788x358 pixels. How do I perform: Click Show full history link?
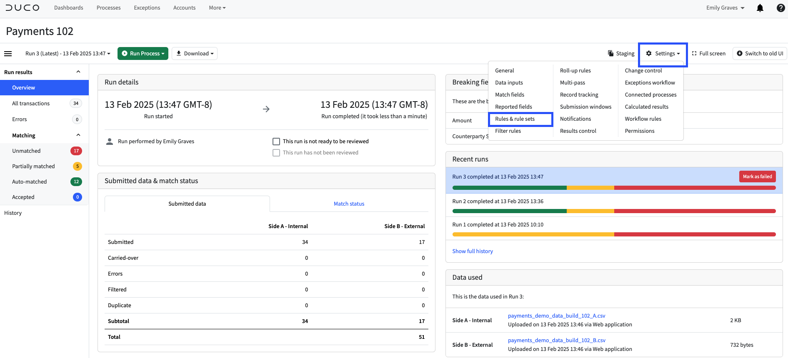coord(473,251)
